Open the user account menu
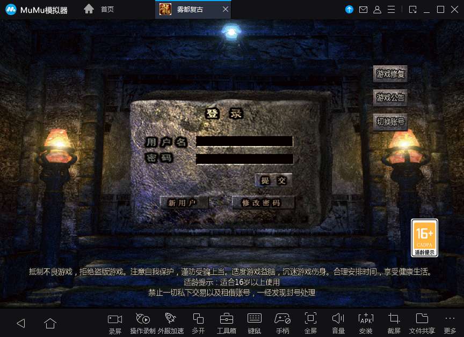 (378, 9)
